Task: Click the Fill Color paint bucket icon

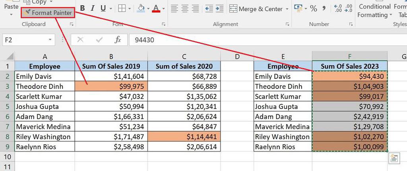Action: click(x=141, y=8)
